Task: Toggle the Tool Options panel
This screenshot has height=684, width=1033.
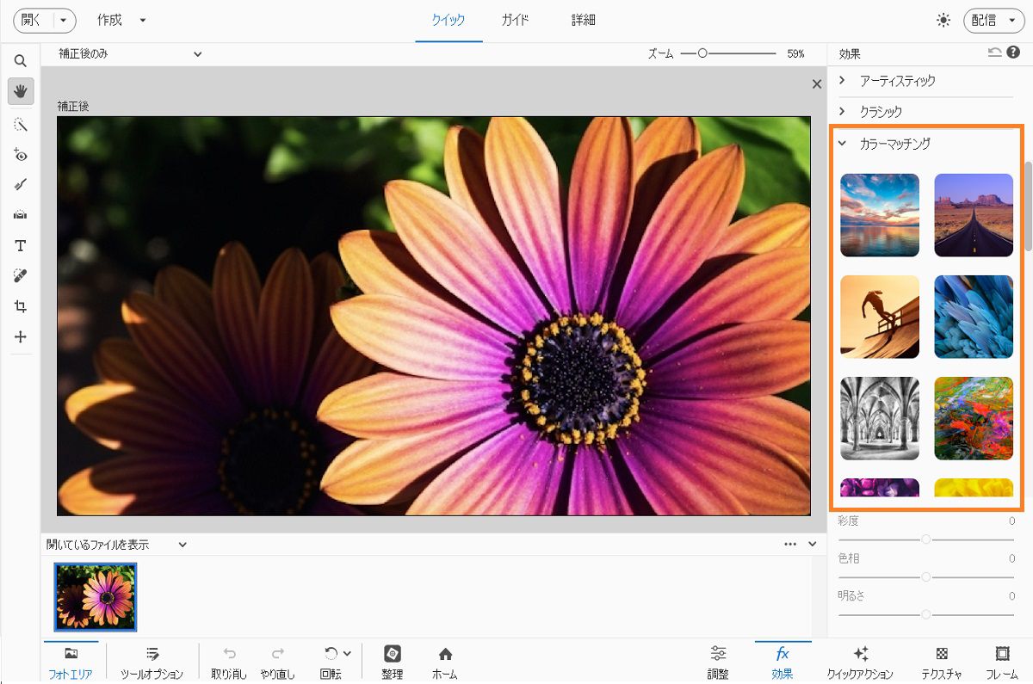Action: (x=152, y=661)
